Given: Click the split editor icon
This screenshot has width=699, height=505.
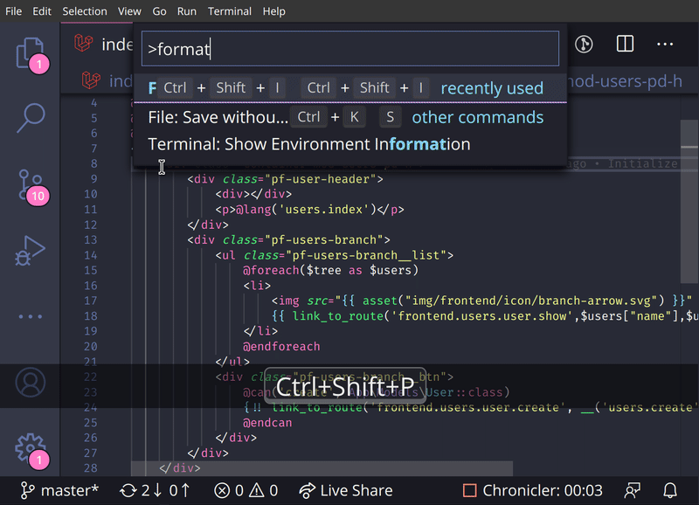Looking at the screenshot, I should (625, 45).
